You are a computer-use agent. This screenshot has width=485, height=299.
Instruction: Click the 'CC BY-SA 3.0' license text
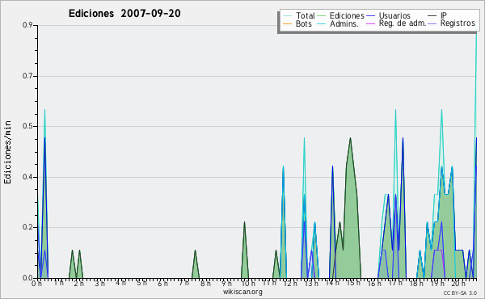pos(460,293)
